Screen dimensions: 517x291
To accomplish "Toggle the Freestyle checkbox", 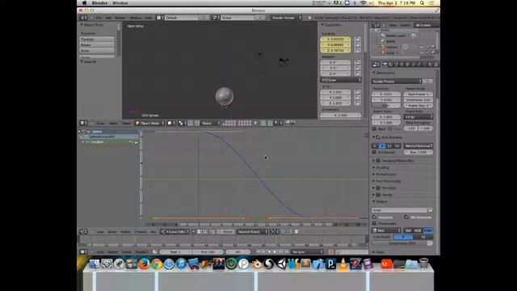I will click(378, 188).
